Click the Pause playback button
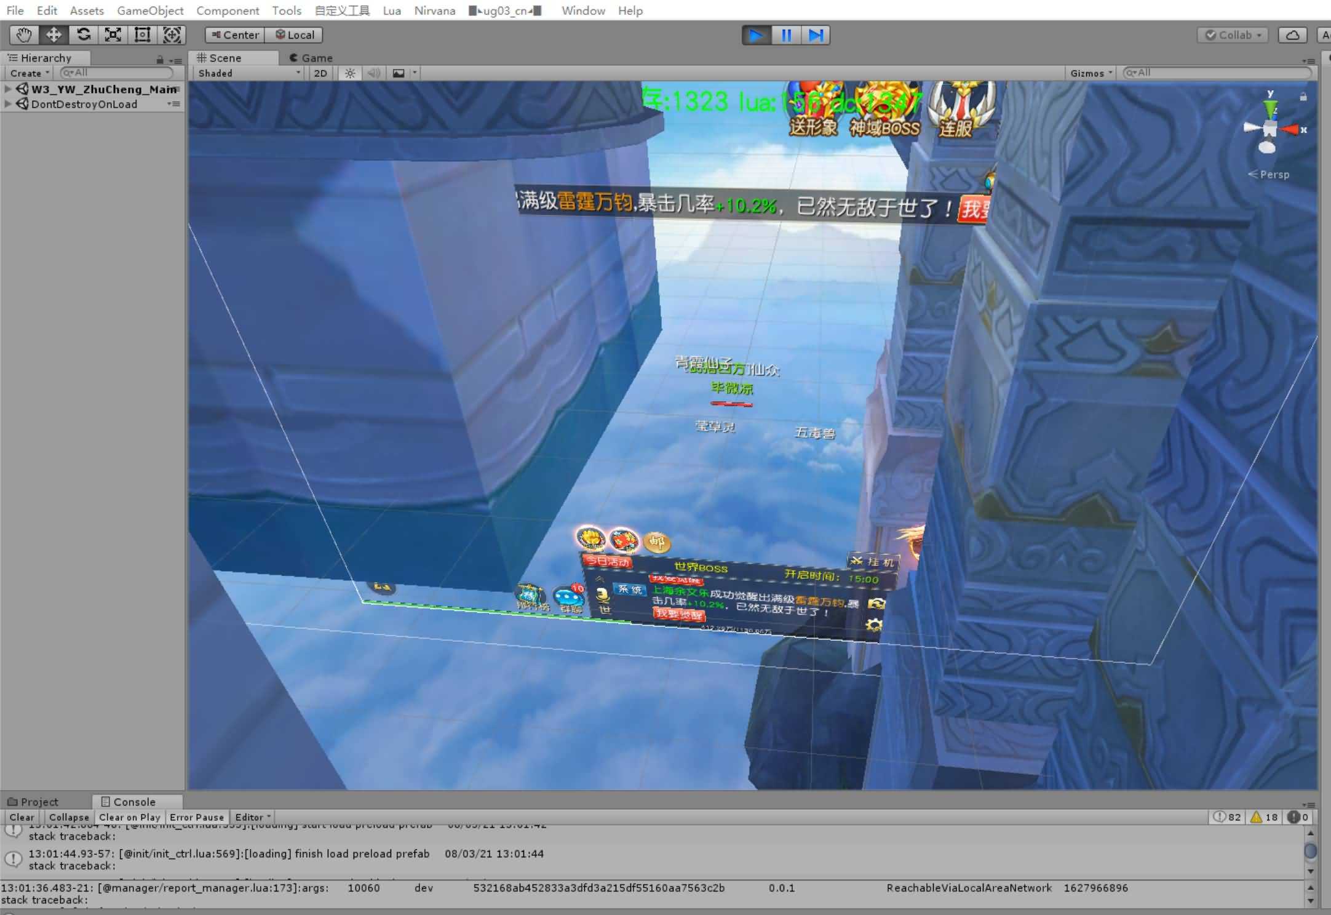This screenshot has height=915, width=1331. click(x=786, y=35)
